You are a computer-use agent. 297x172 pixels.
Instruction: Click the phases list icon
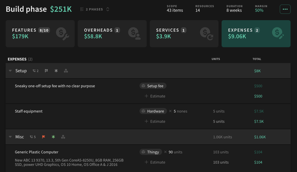[82, 9]
